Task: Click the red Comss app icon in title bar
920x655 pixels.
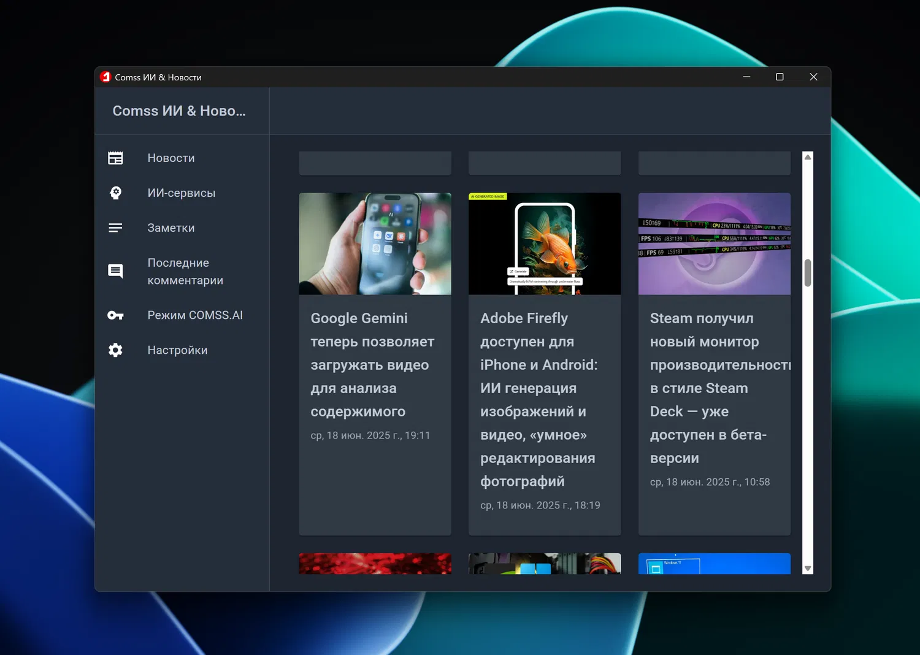Action: (x=105, y=77)
